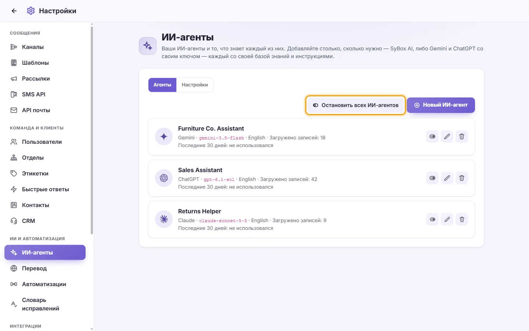Select ИИ-агенты in the sidebar
Screen dimensions: 529x331
pyautogui.click(x=45, y=253)
